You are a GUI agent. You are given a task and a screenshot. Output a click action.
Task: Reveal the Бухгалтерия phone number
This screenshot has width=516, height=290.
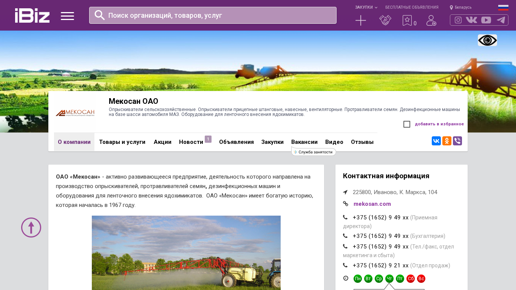point(381,236)
